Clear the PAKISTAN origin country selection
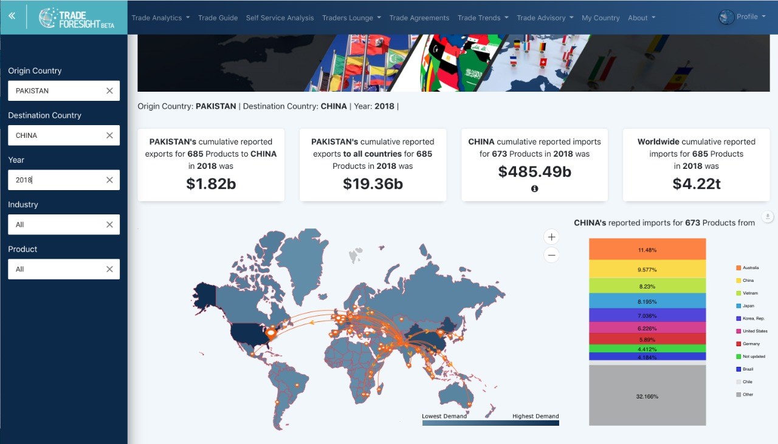The height and width of the screenshot is (444, 778). (109, 91)
